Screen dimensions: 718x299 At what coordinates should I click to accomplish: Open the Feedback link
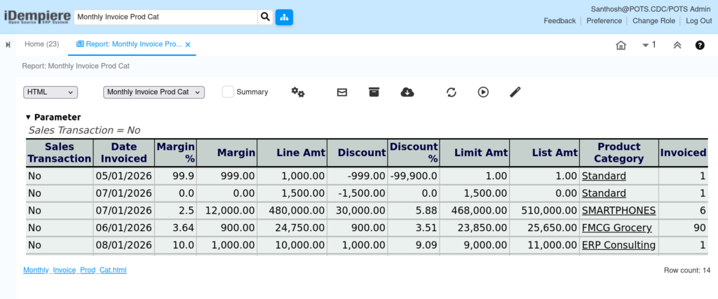pyautogui.click(x=560, y=20)
